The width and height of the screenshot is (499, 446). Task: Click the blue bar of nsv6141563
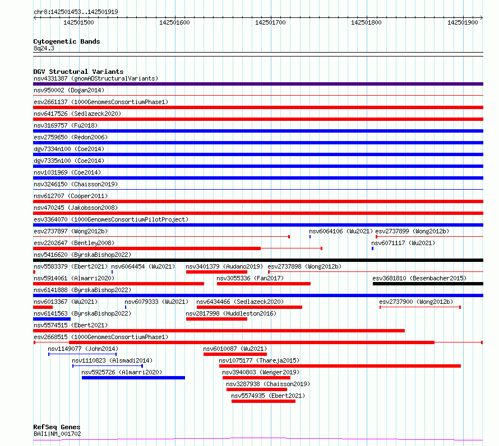(52, 319)
